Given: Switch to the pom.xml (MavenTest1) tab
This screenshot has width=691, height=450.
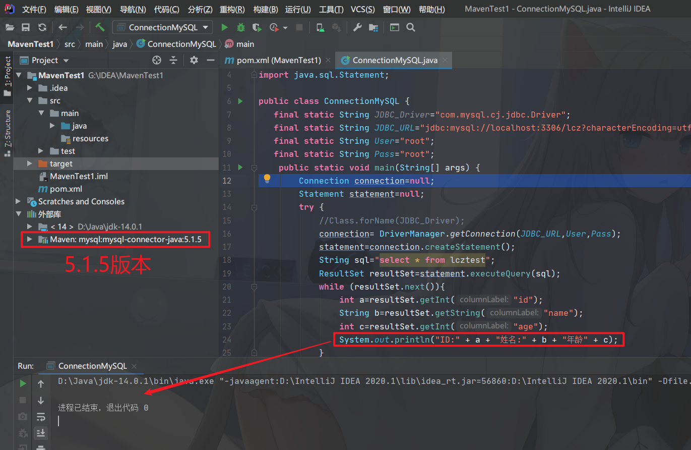Looking at the screenshot, I should [x=277, y=60].
